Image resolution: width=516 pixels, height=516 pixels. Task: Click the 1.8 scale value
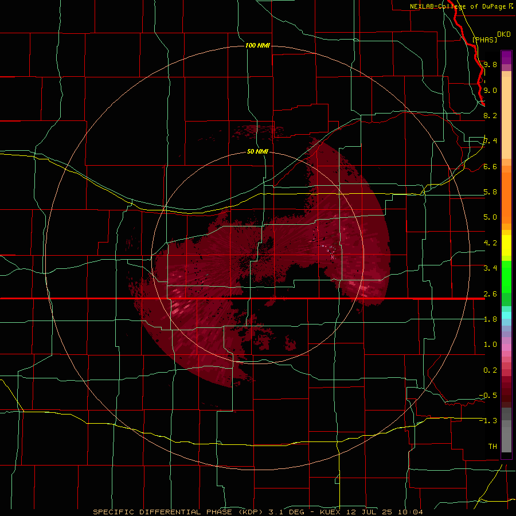coord(490,319)
